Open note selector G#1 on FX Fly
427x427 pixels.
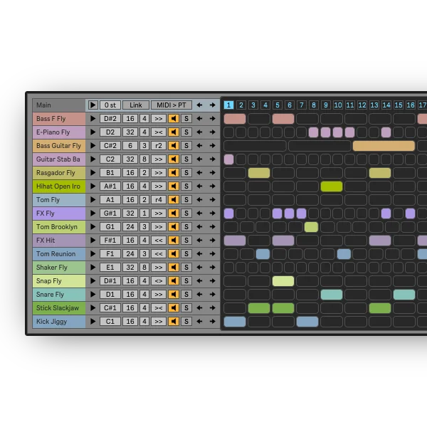110,213
